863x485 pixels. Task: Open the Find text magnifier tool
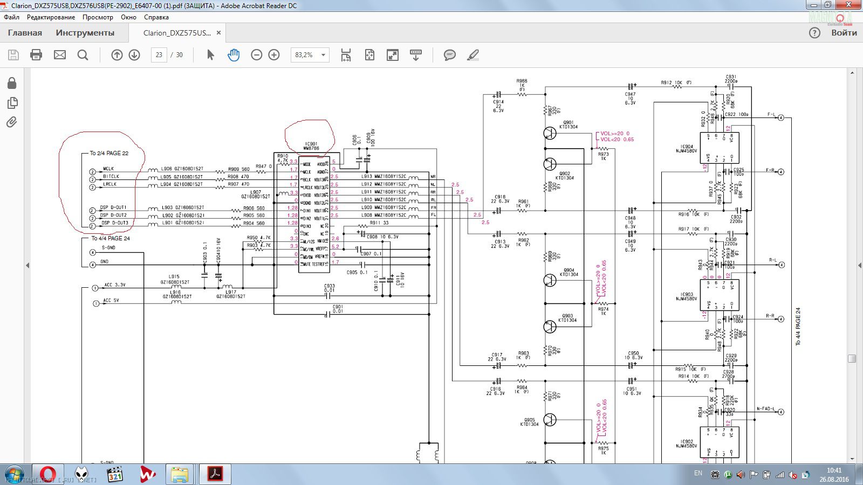[x=83, y=55]
